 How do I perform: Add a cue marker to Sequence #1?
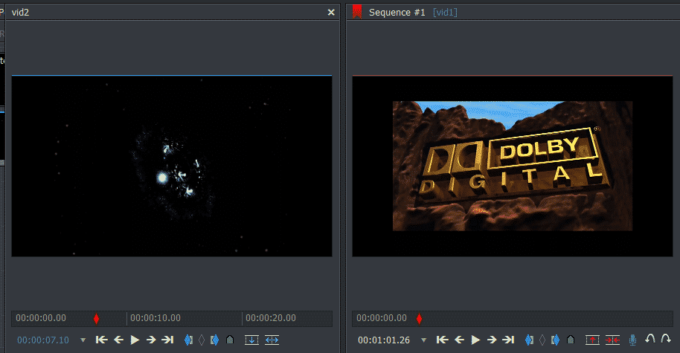click(571, 340)
